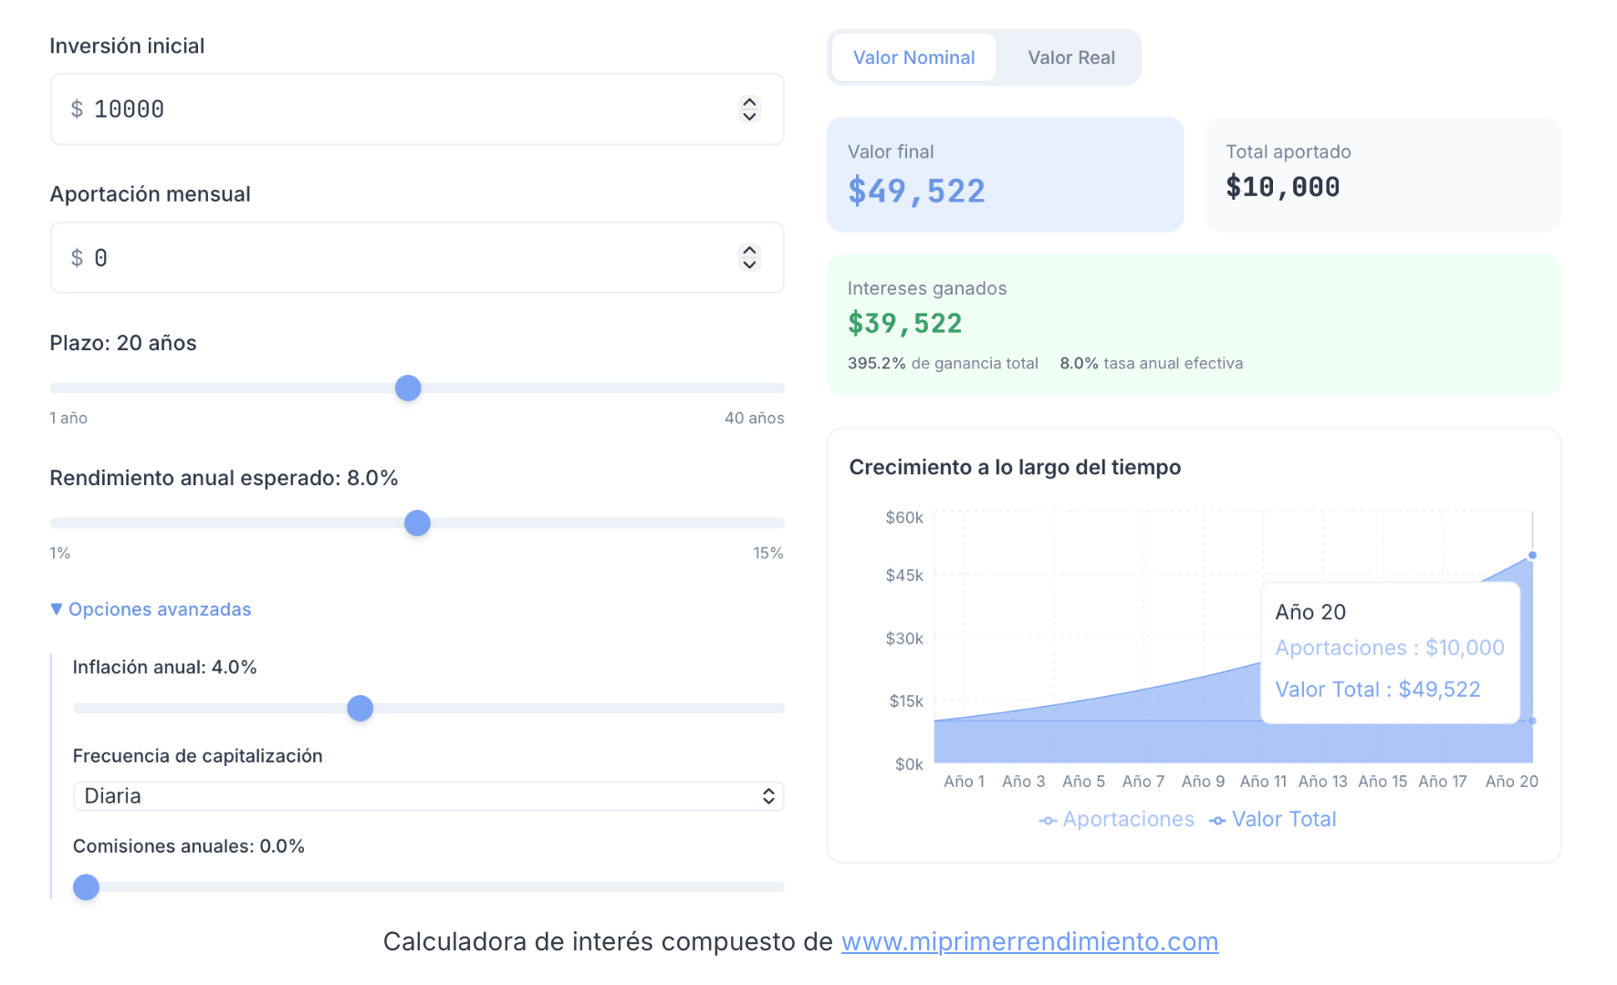The height and width of the screenshot is (985, 1617).
Task: Click the Diaria dropdown chevron arrows
Action: [768, 796]
